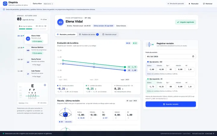Click the 4 citas badge
Viewport: 217px width, 136px height.
pos(44,19)
